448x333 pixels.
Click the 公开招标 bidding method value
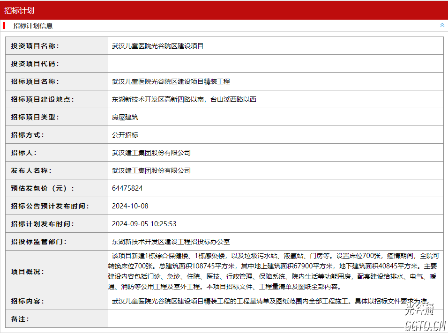tap(125, 135)
